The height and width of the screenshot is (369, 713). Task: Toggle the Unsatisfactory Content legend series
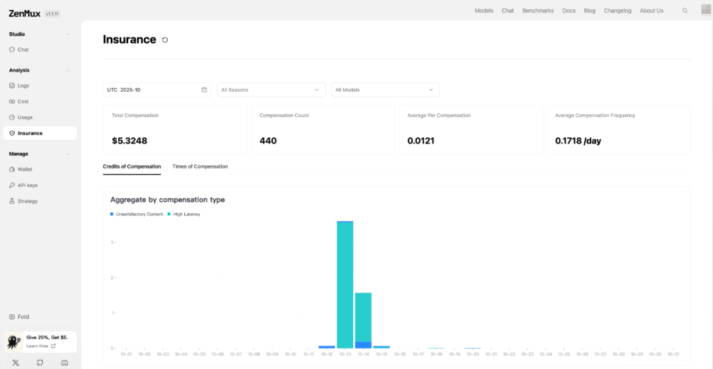[x=137, y=214]
